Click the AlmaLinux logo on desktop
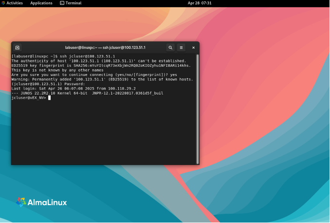 [x=41, y=202]
